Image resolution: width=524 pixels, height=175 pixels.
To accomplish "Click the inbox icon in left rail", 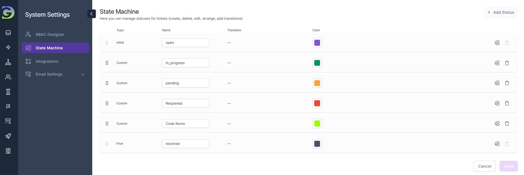I will point(8,33).
